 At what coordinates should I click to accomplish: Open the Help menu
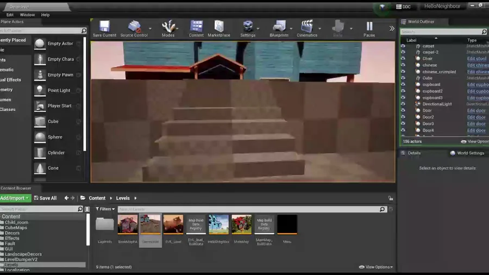point(46,15)
